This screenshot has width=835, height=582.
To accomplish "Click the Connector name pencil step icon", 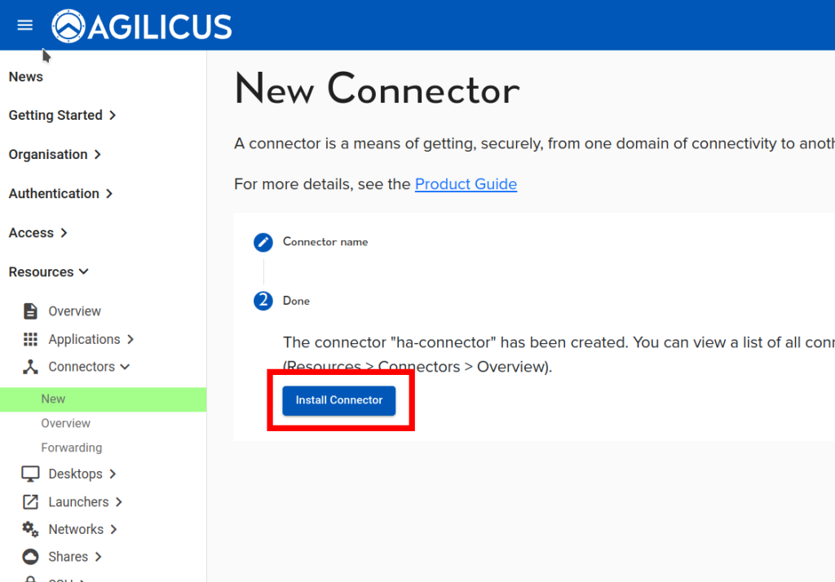I will 263,242.
